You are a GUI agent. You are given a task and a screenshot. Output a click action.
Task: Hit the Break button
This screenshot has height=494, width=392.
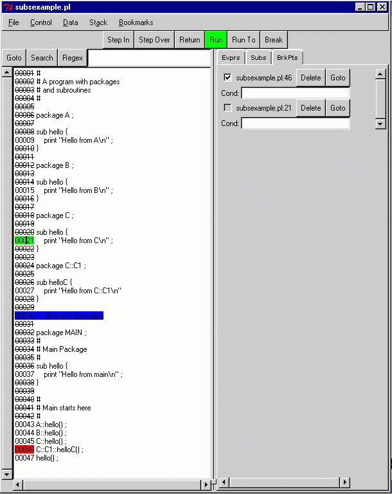[x=274, y=40]
